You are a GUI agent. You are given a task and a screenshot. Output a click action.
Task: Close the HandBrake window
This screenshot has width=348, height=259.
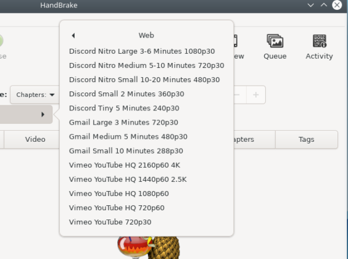(x=337, y=5)
